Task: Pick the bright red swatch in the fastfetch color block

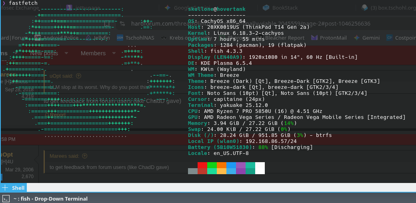Action: point(202,165)
